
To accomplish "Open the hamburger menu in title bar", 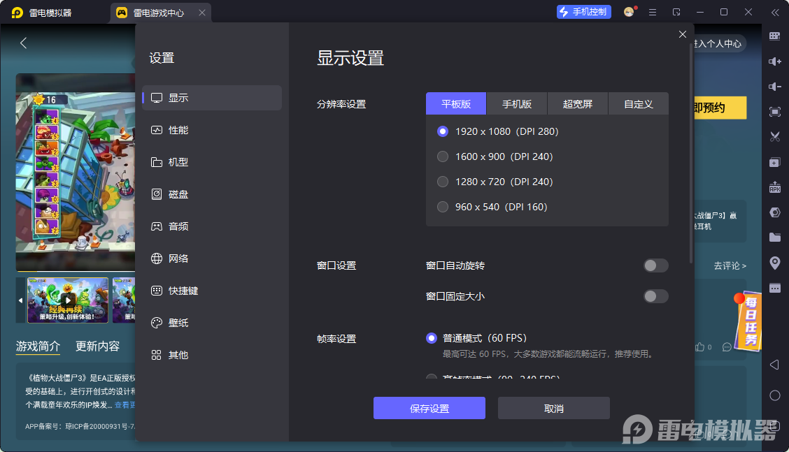I will point(653,12).
